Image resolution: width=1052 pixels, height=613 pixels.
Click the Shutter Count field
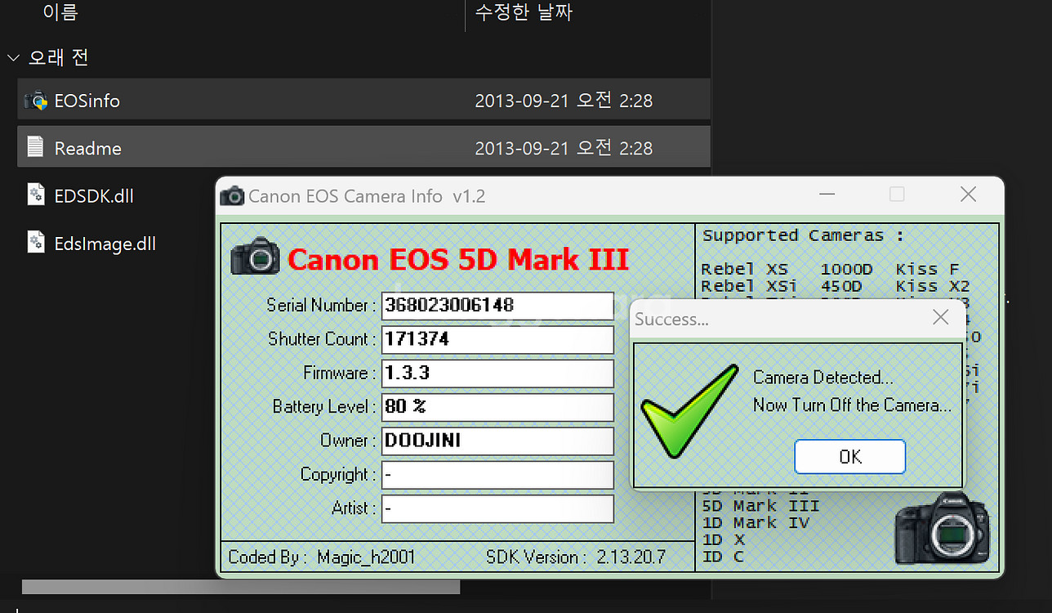[497, 339]
